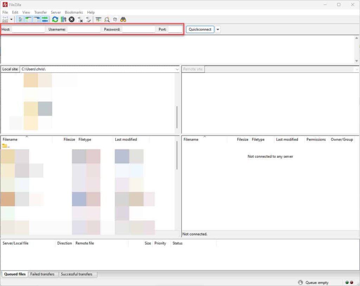Focus the Host input field
Viewport: 360px width, 286px height.
[28, 30]
